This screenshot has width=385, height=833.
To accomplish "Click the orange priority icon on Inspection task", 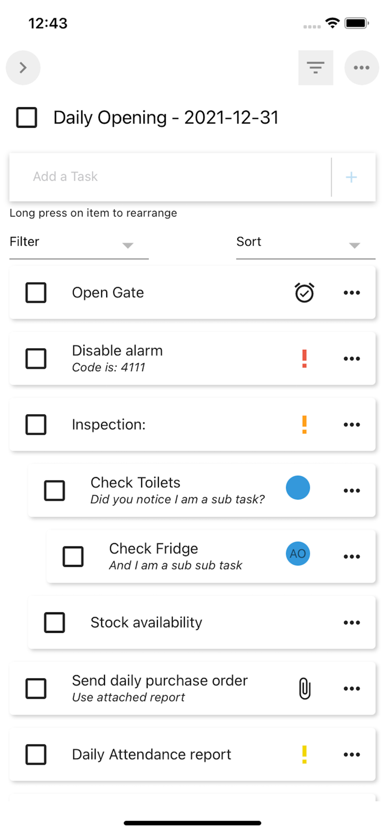I will point(304,424).
